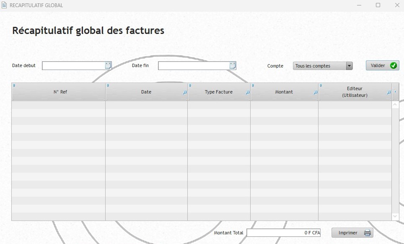
Task: Click the sort arrows on Montant column
Action: point(253,86)
